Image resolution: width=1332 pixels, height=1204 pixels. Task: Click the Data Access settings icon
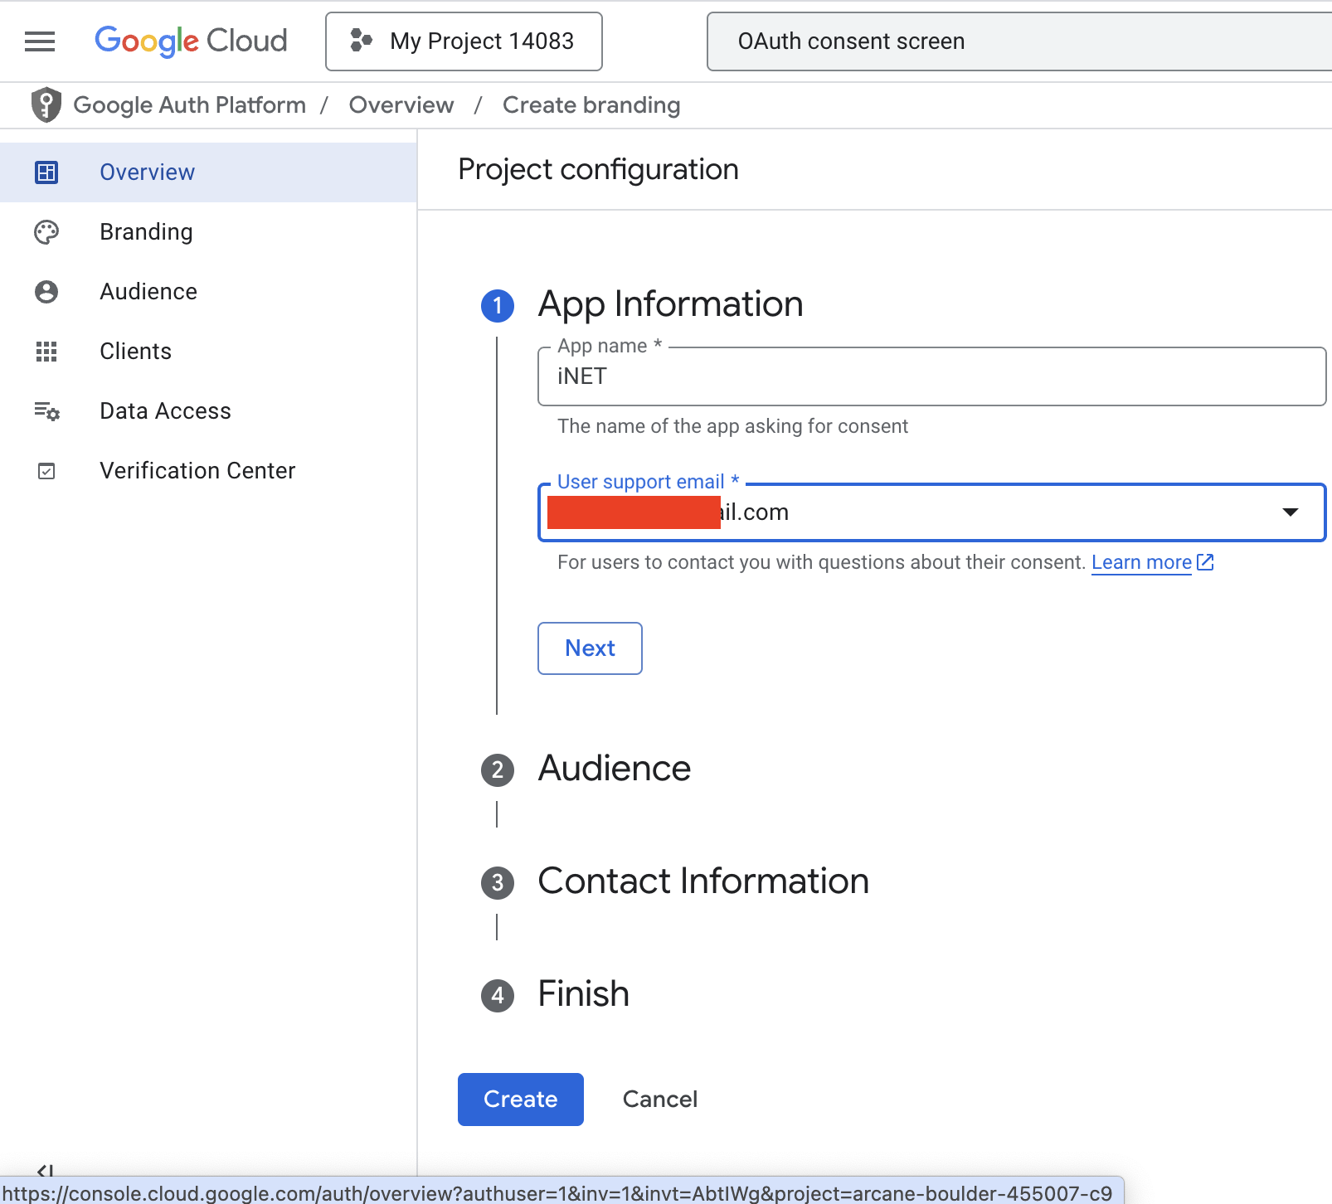(x=46, y=411)
